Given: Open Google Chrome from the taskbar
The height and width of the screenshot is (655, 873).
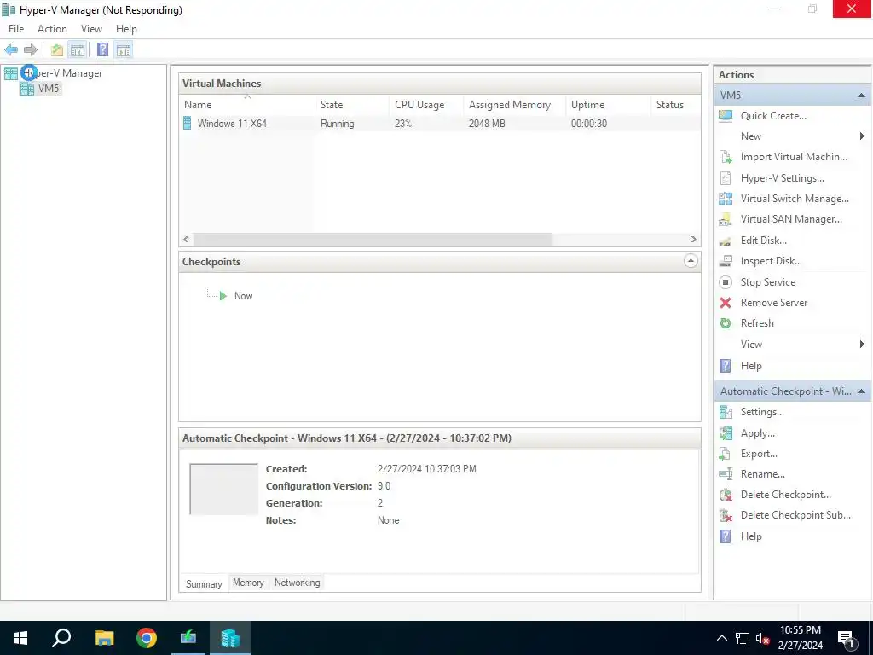Looking at the screenshot, I should coord(147,638).
